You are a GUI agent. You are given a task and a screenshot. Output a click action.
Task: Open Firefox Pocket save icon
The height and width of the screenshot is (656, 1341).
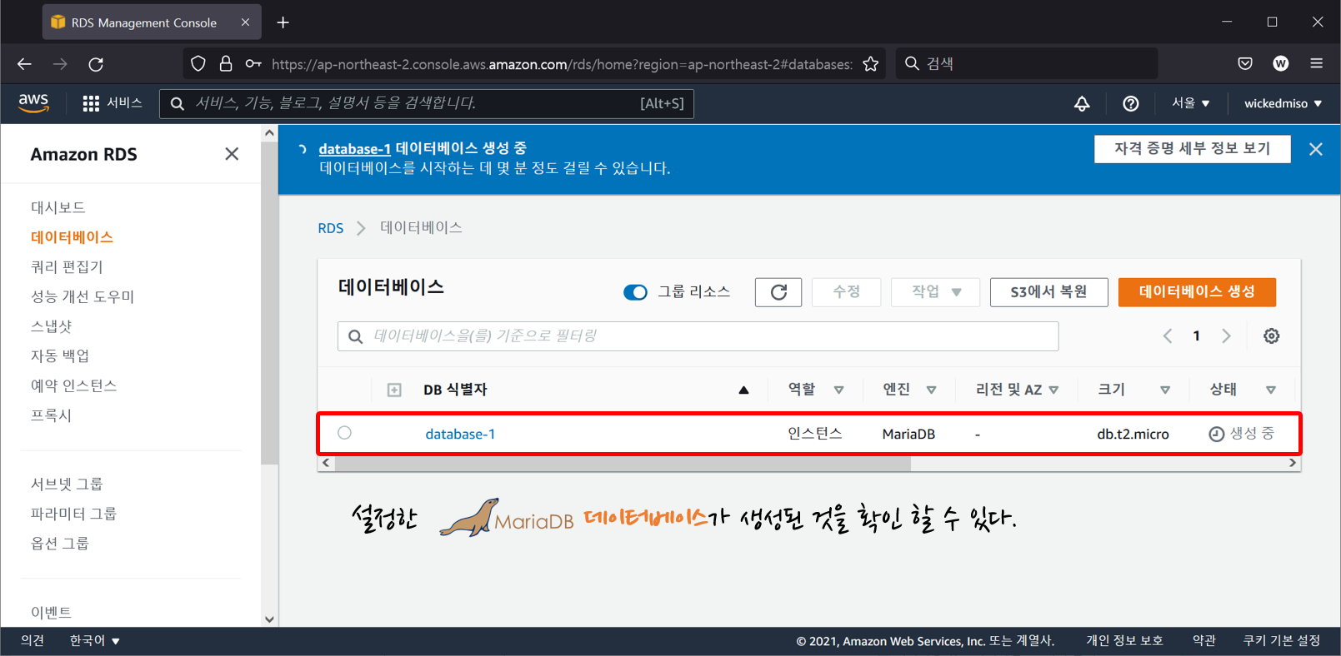(x=1245, y=63)
